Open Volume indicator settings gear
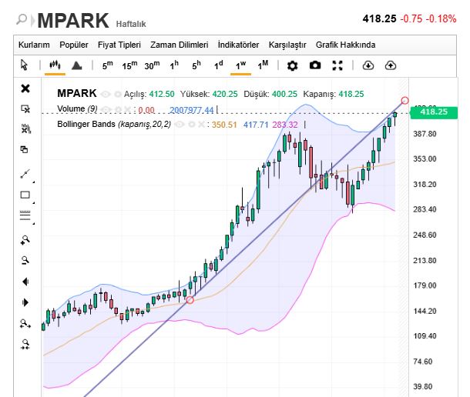Image resolution: width=470 pixels, height=397 pixels. (118, 109)
